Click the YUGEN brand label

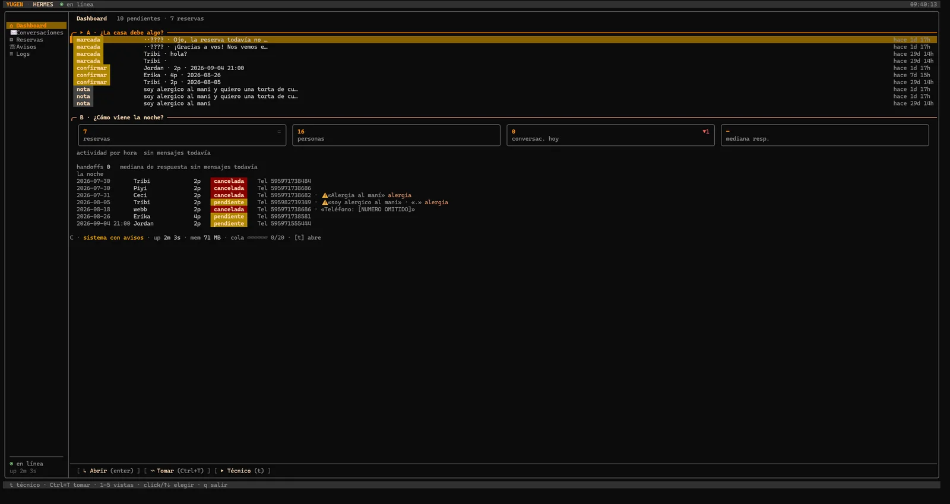click(15, 4)
